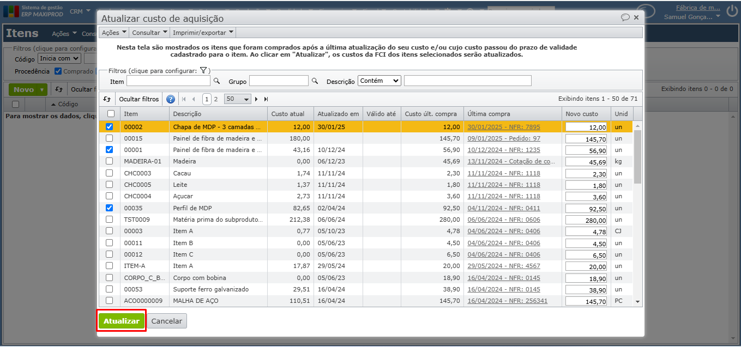
Task: Toggle the select-all checkbox in header
Action: point(111,114)
